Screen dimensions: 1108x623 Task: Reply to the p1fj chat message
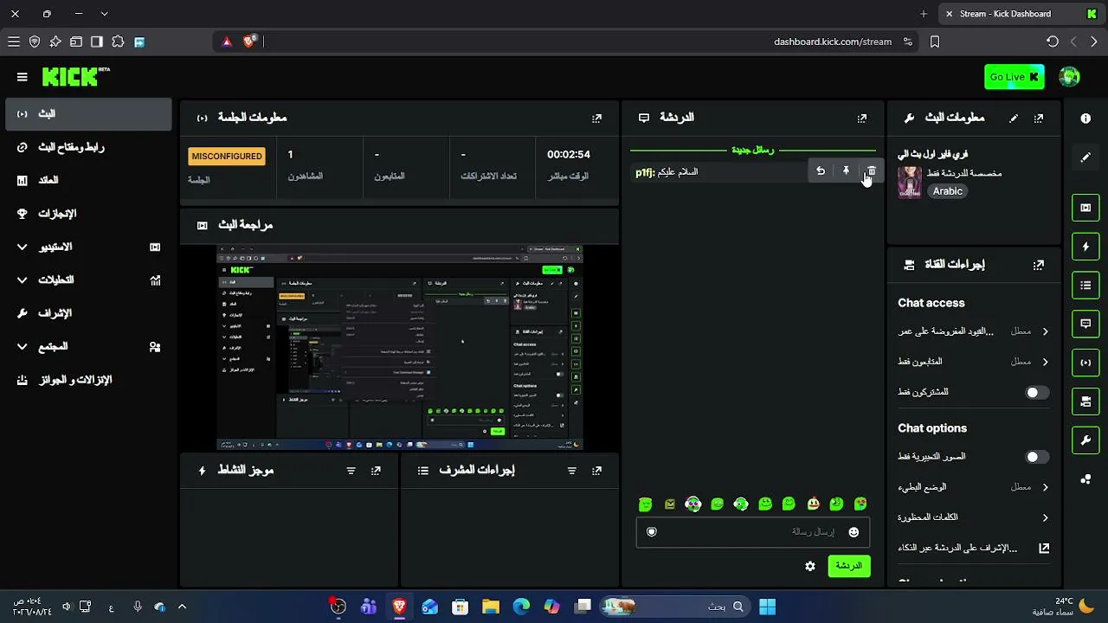point(821,171)
